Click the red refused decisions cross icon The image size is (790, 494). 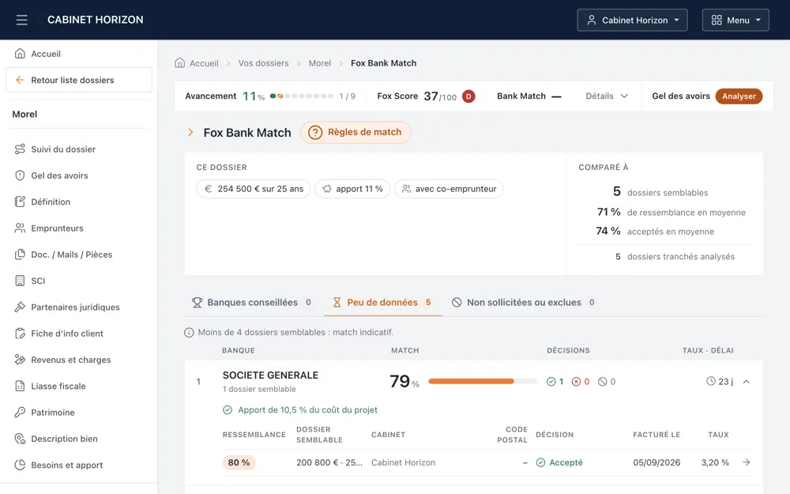coord(577,382)
